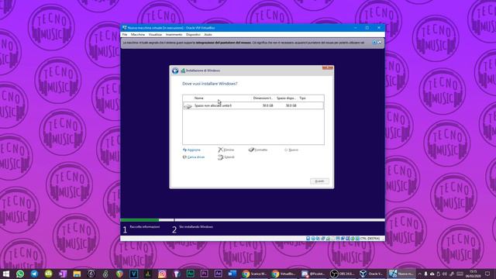The width and height of the screenshot is (496, 279).
Task: Open the Instagram taskbar icon
Action: point(162,274)
